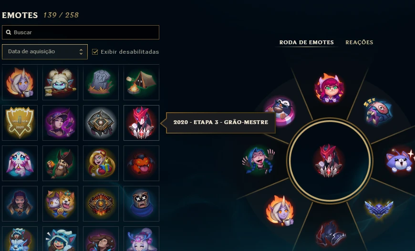This screenshot has width=415, height=251.
Task: Toggle Exibir desabilitadas checkbox
Action: (x=95, y=52)
